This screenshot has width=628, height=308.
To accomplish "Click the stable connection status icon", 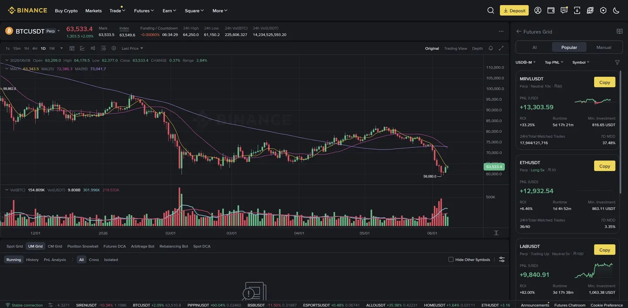I will click(x=7, y=305).
